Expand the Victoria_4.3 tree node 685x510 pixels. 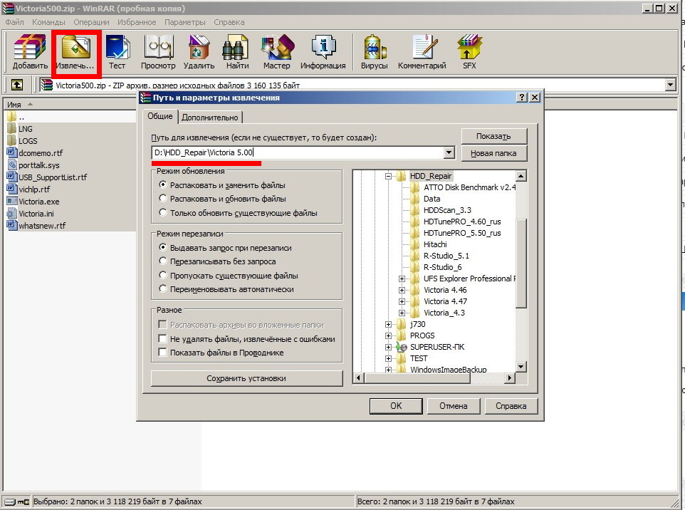tap(402, 313)
